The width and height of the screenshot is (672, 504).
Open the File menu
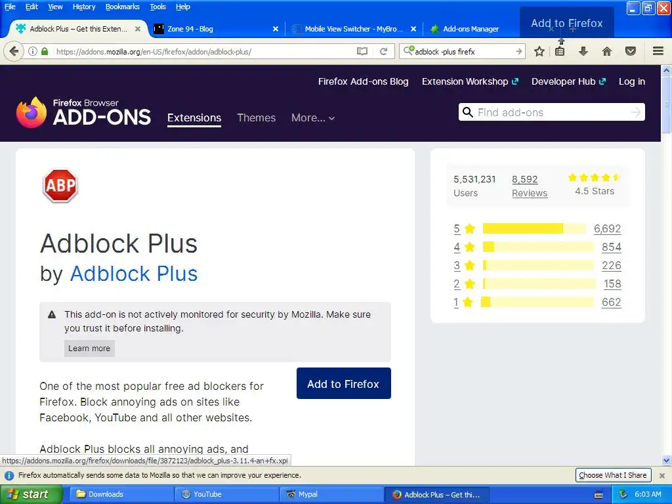(10, 7)
